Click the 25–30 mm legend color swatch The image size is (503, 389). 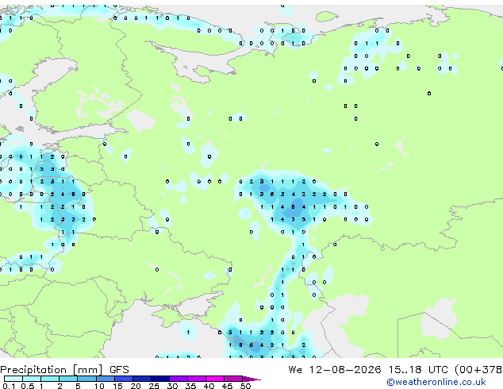pyautogui.click(x=159, y=379)
